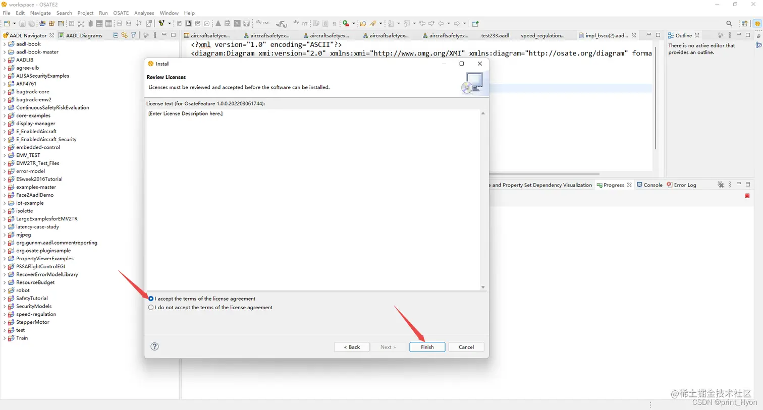
Task: Click the license text scrollbar up arrow
Action: pos(483,113)
